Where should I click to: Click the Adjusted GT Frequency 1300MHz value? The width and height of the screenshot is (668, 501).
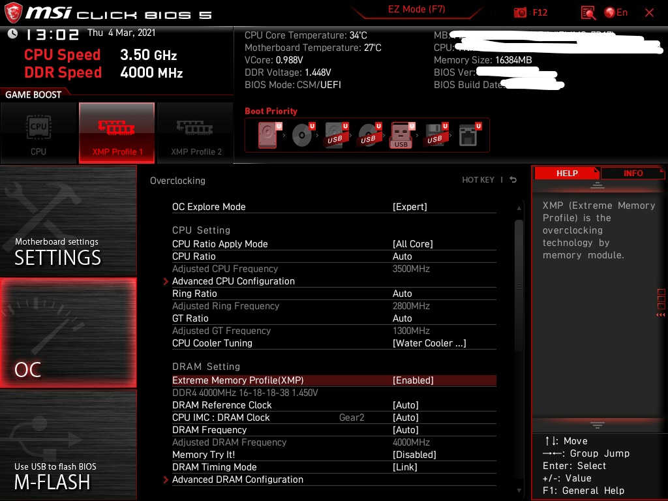point(411,331)
